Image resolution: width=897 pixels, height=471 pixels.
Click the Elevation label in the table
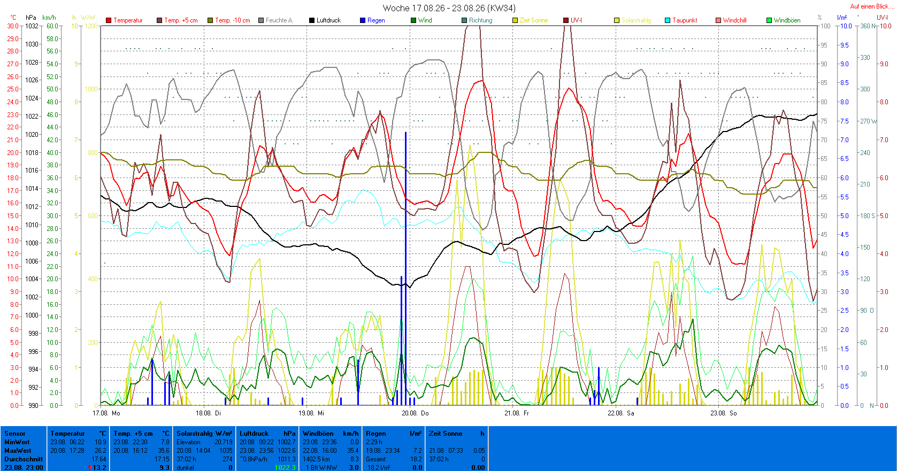[189, 442]
